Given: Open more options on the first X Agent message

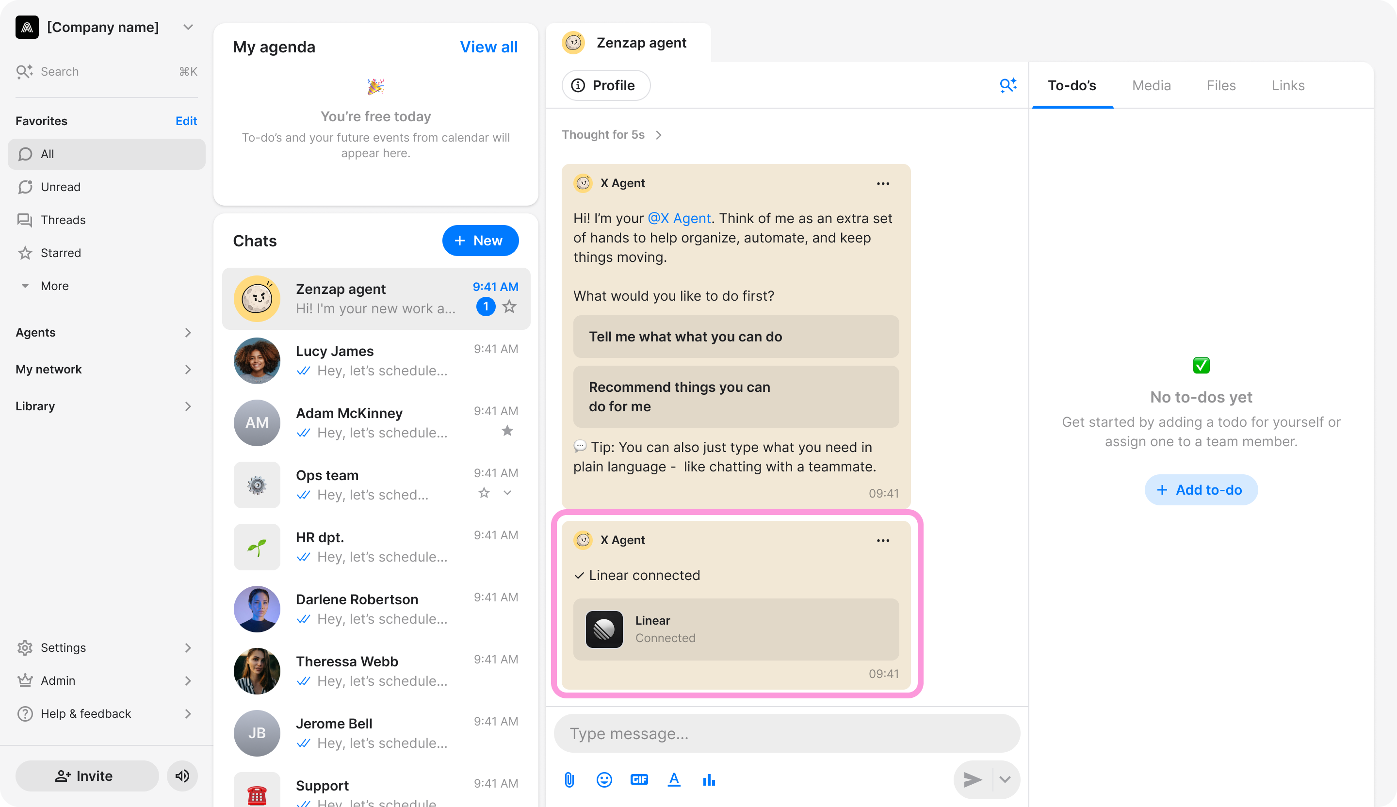Looking at the screenshot, I should click(882, 183).
